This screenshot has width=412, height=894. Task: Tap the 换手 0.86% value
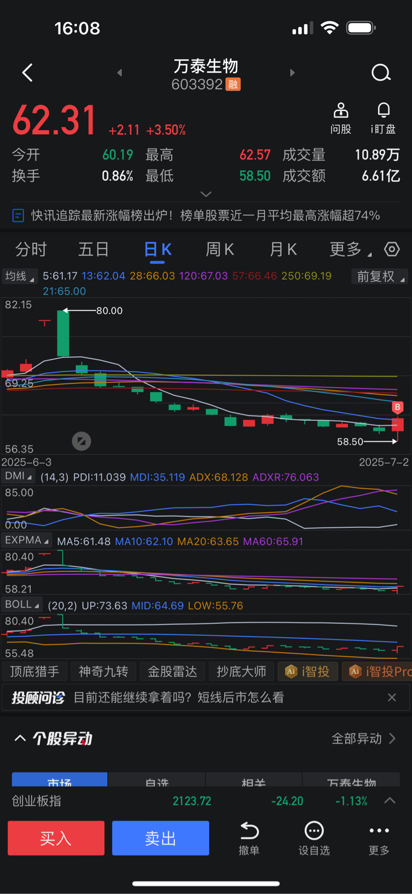[117, 176]
